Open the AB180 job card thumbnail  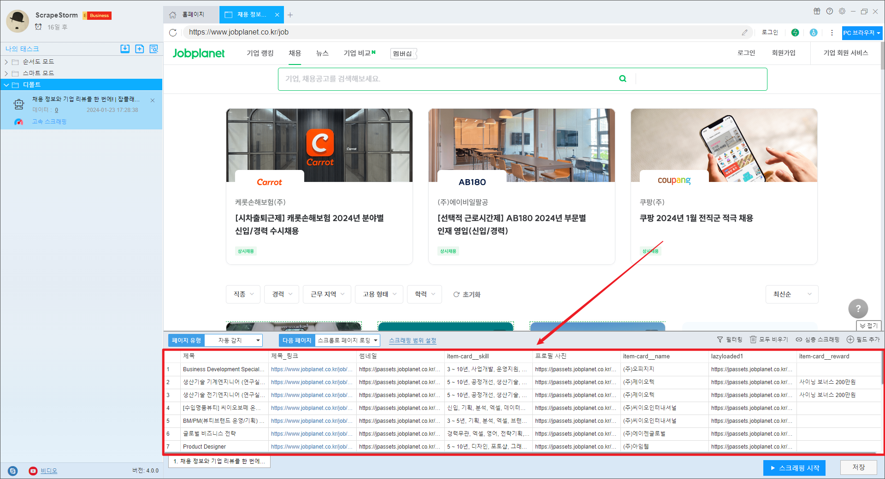tap(522, 145)
